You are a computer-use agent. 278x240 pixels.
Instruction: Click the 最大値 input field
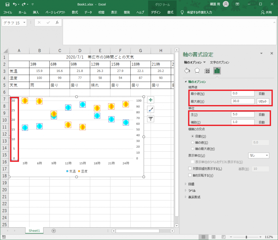[x=242, y=101]
